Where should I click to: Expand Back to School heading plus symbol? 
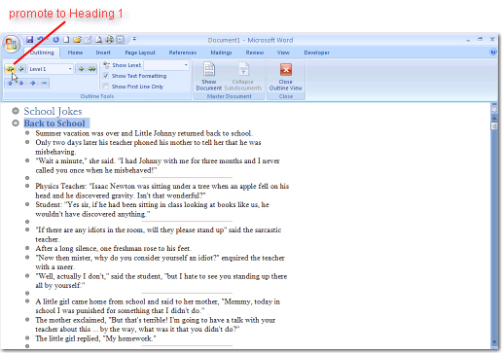pyautogui.click(x=16, y=124)
